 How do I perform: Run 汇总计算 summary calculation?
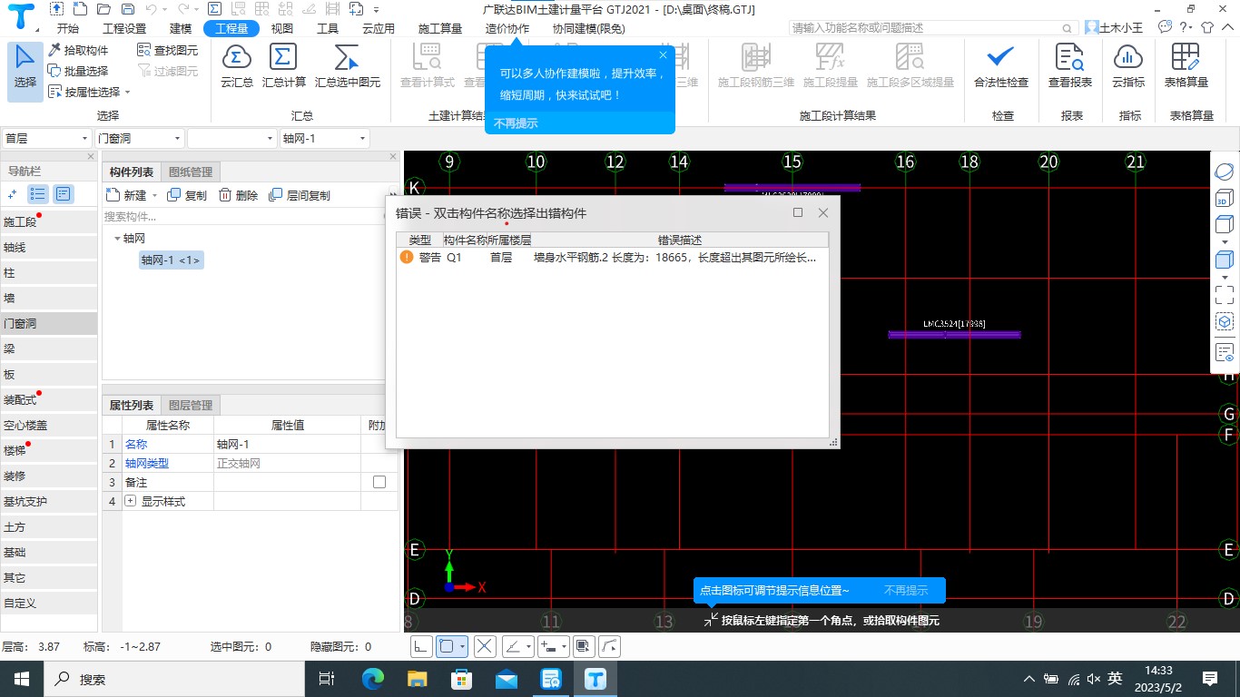coord(284,66)
